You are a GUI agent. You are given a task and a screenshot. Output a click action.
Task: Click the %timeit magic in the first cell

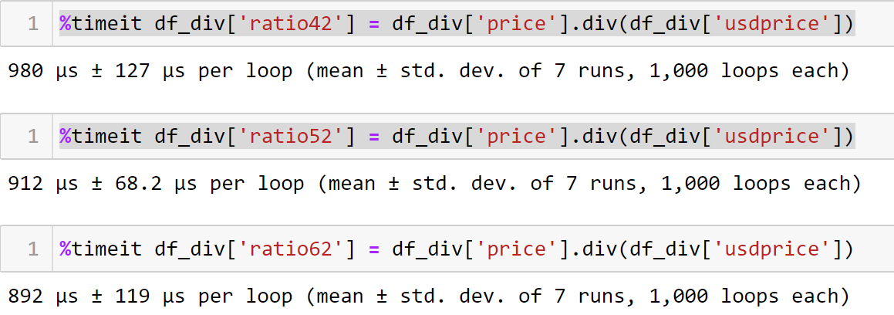[100, 24]
